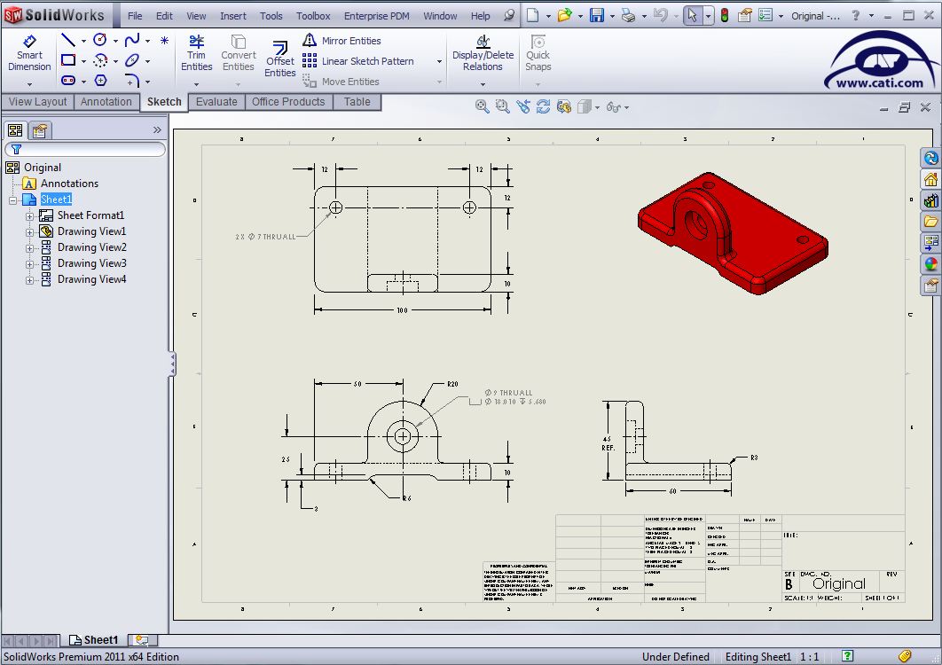
Task: Expand the Drawing View1 node
Action: (29, 231)
